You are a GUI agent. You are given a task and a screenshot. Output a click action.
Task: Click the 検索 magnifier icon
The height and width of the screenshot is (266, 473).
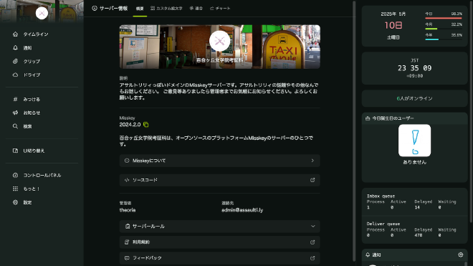15,126
